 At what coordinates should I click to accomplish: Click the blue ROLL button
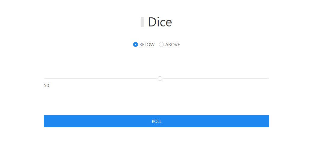tap(157, 121)
